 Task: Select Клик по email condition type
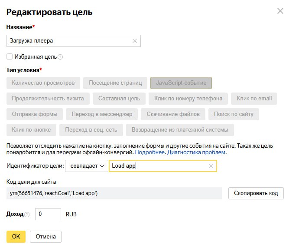click(x=254, y=99)
